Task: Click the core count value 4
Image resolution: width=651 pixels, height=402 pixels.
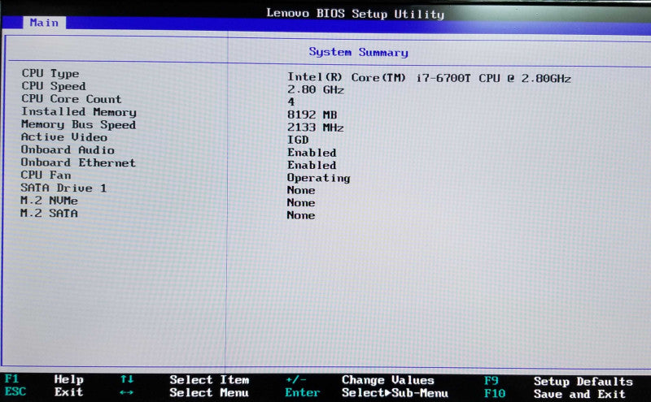Action: [291, 102]
